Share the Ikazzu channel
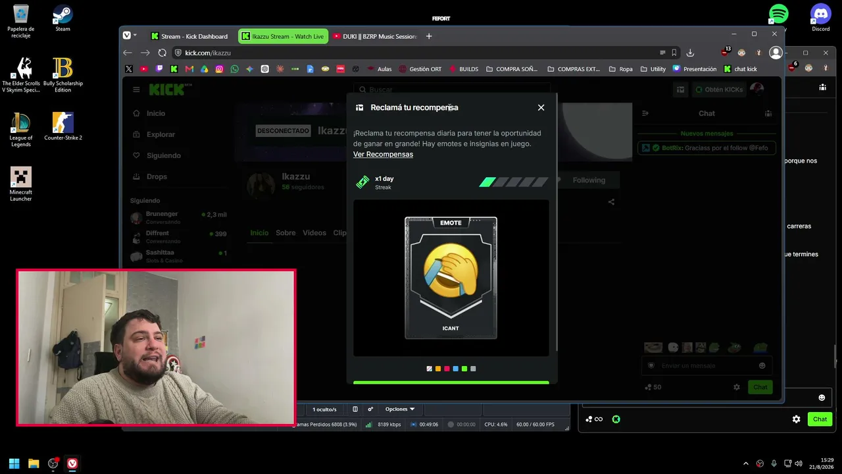Screen dimensions: 842x474 pos(611,202)
